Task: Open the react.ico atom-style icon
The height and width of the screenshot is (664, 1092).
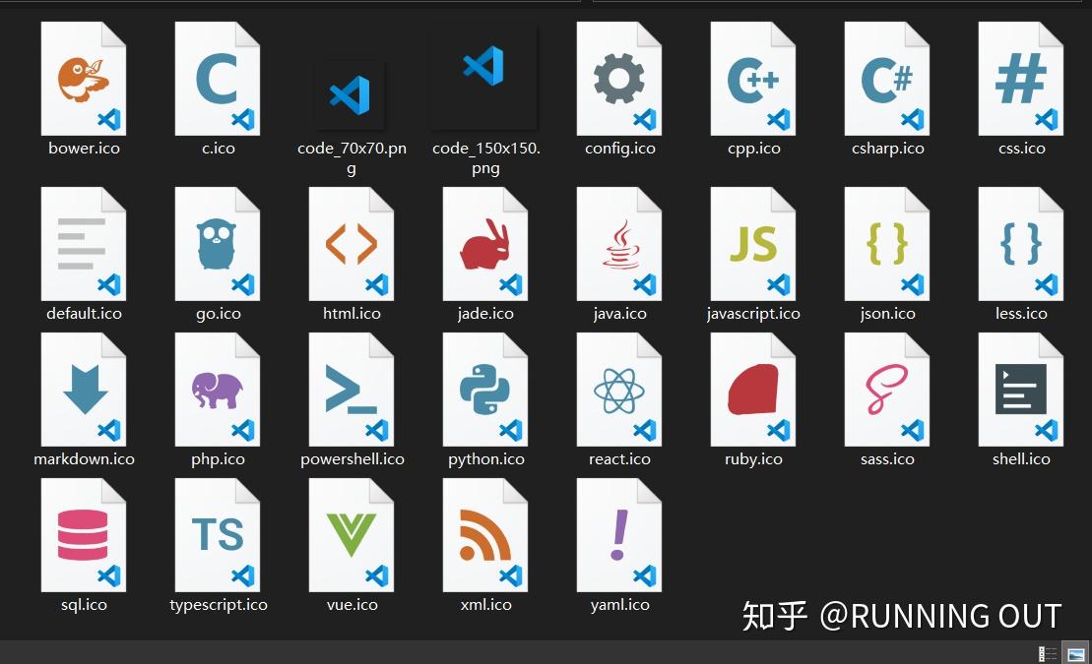Action: (x=619, y=388)
